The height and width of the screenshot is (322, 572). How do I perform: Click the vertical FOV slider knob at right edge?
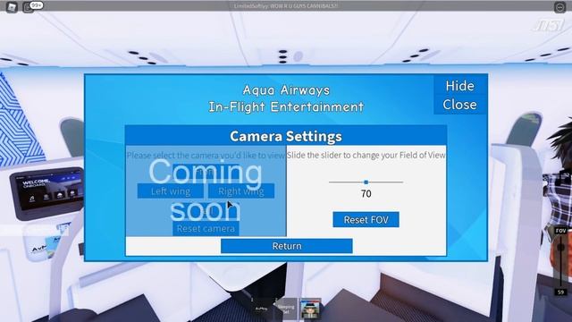560,248
